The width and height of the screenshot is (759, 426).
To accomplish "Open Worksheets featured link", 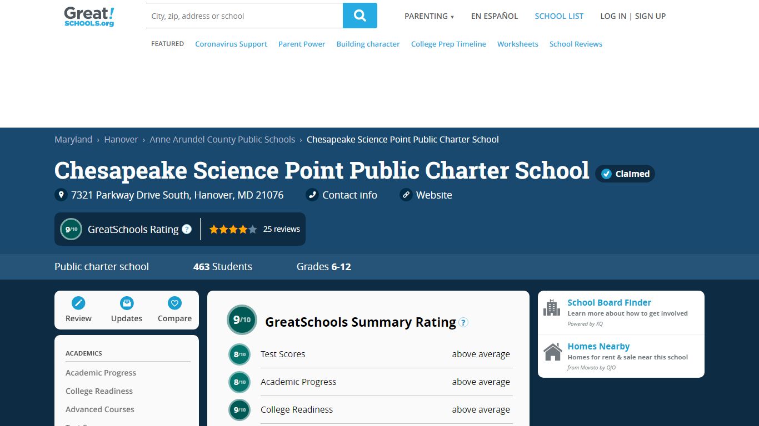I will pos(518,44).
